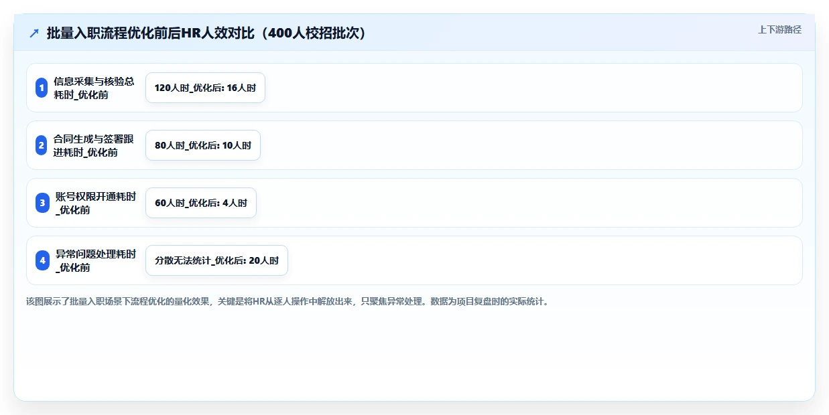Open the 120人时_优化后: 16人时 chip

205,88
